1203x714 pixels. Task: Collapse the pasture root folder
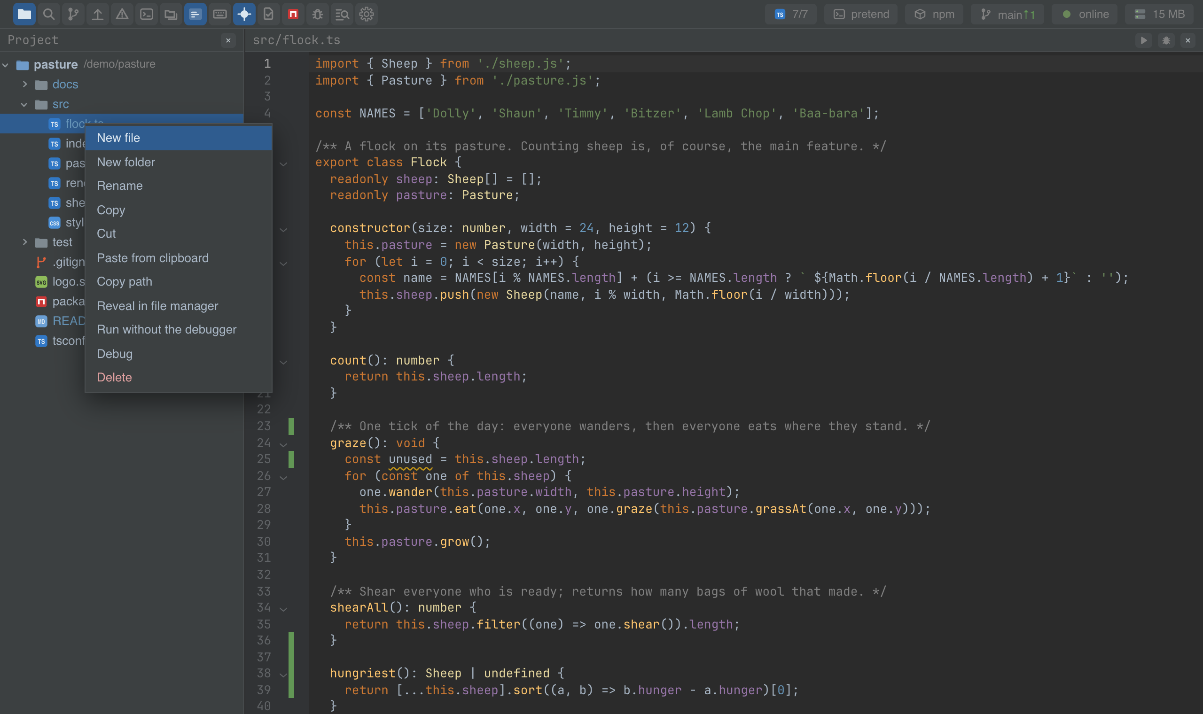[6, 65]
